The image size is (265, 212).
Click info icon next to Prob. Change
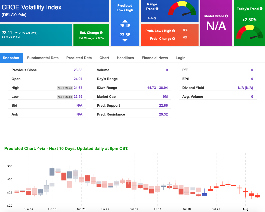[174, 39]
